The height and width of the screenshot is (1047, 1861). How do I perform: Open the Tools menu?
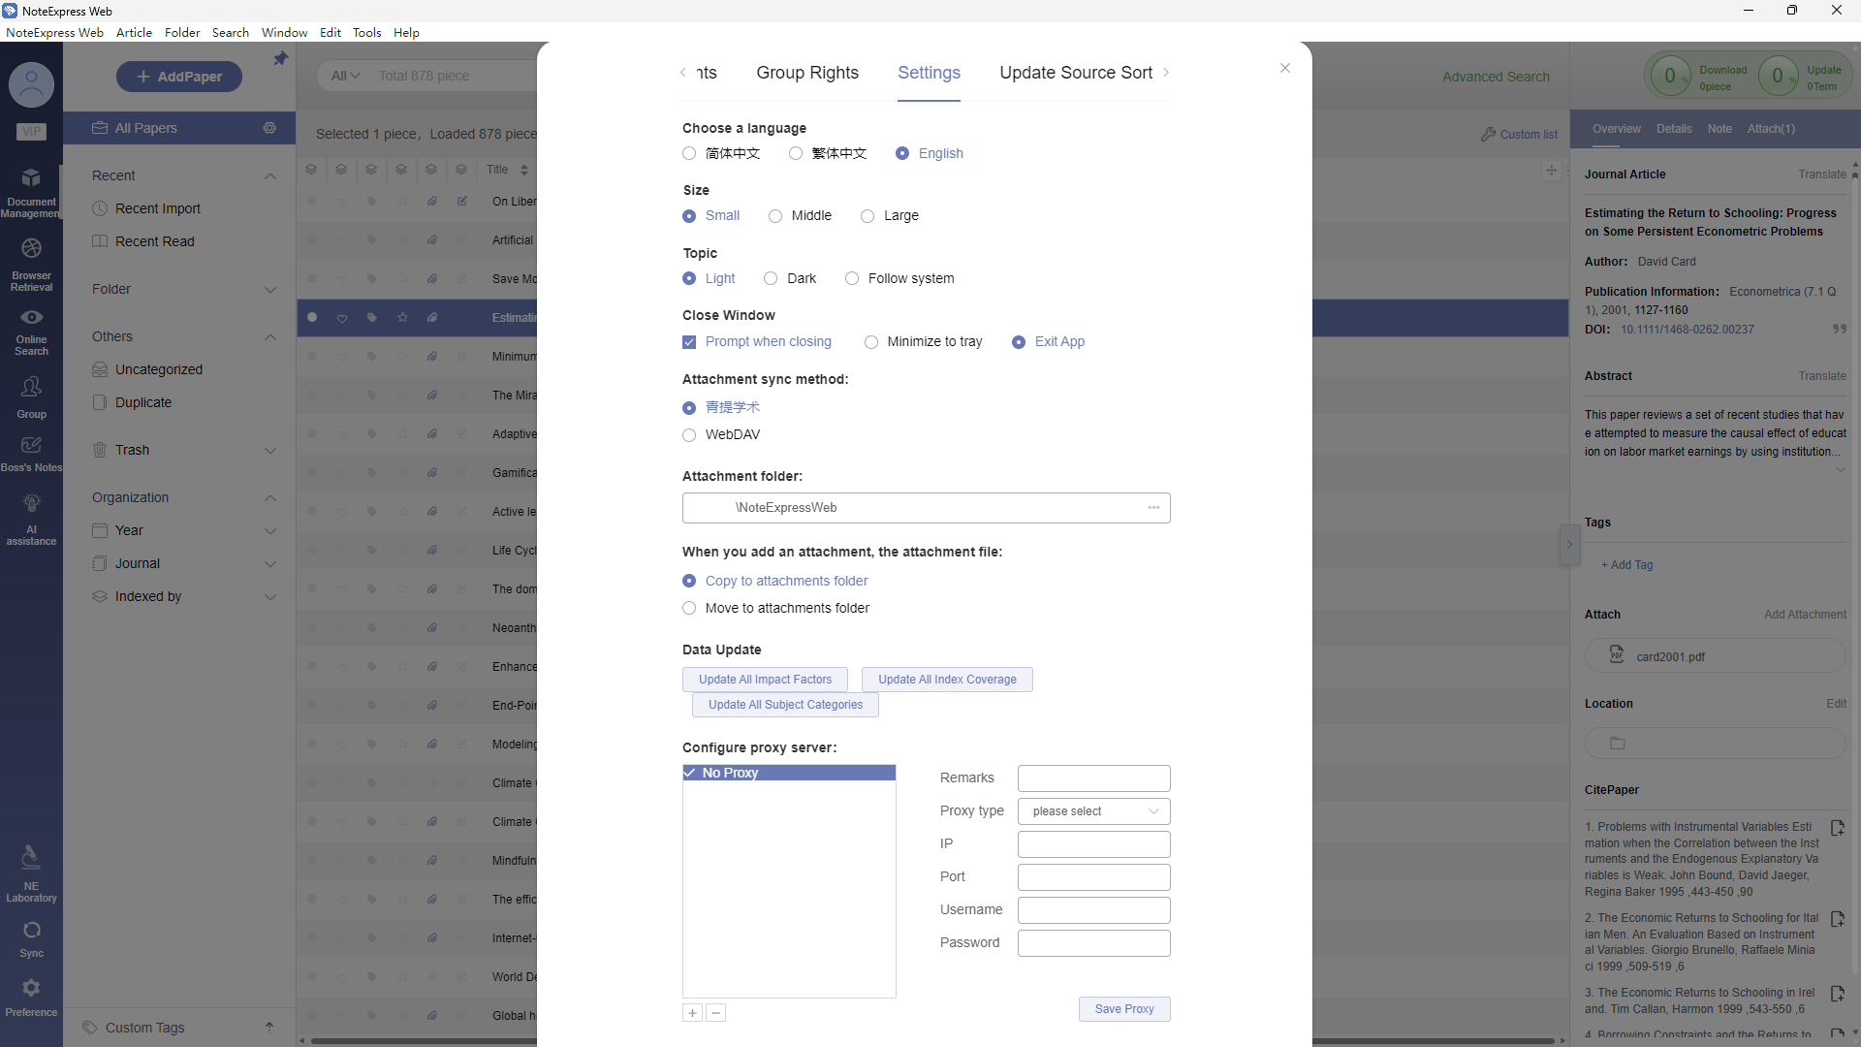(366, 32)
